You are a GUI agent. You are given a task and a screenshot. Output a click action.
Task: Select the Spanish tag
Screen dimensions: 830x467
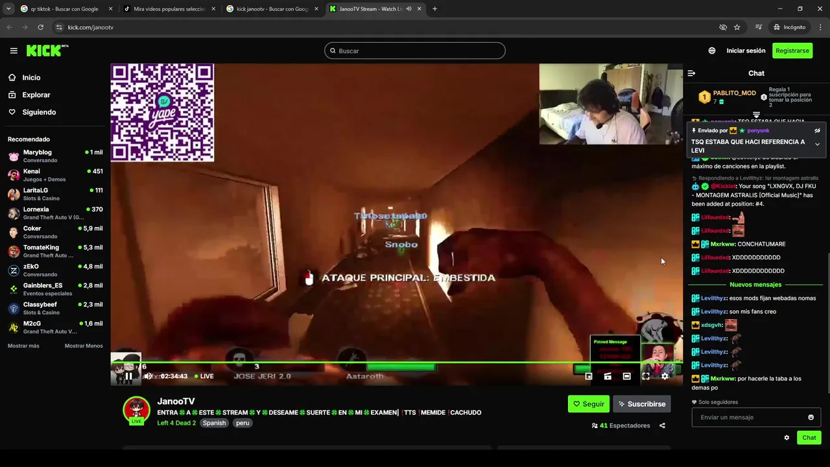214,423
